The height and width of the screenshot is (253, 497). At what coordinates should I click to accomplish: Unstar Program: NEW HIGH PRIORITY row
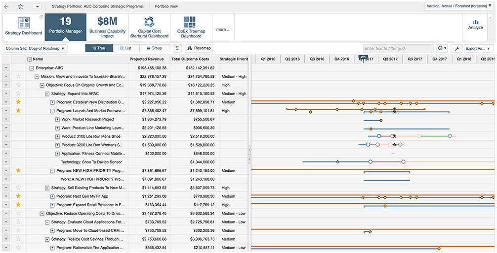(18, 170)
